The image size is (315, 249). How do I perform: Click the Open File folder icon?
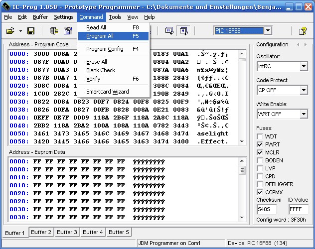[x=10, y=31]
